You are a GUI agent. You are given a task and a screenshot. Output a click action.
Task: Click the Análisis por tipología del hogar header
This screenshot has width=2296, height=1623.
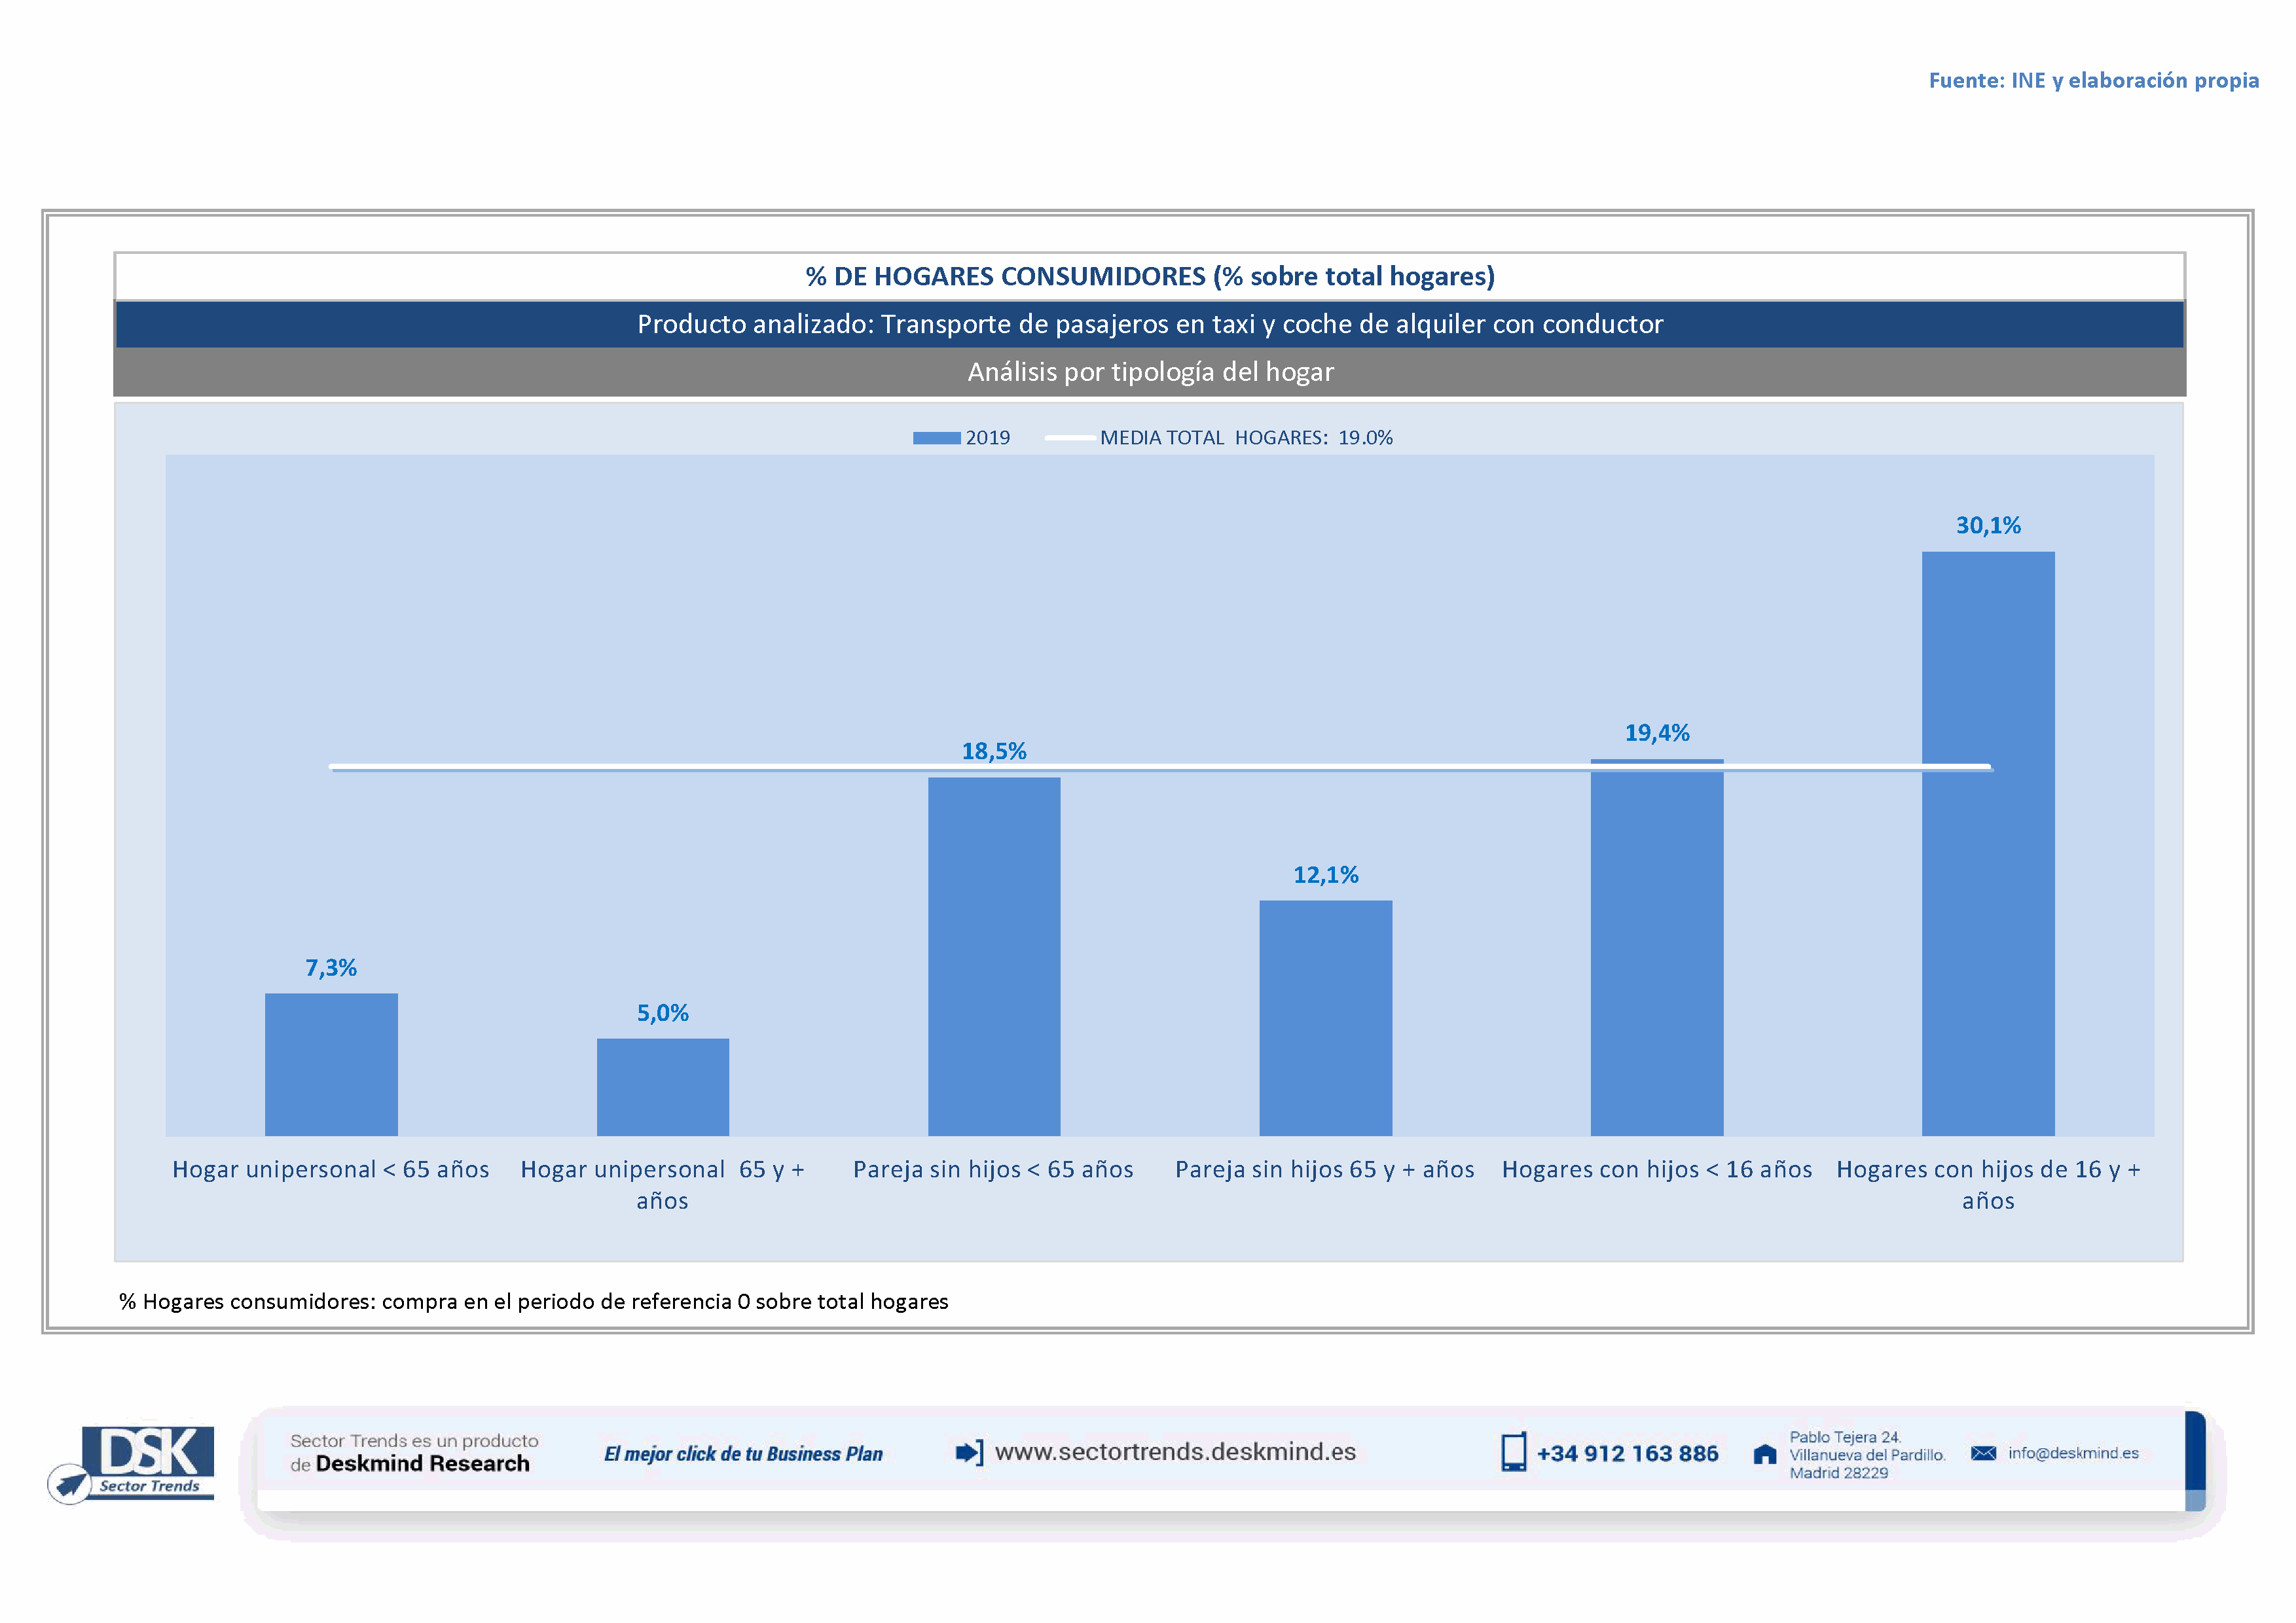tap(1149, 372)
